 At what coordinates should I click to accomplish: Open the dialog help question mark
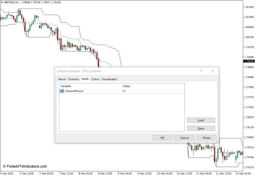(201, 71)
